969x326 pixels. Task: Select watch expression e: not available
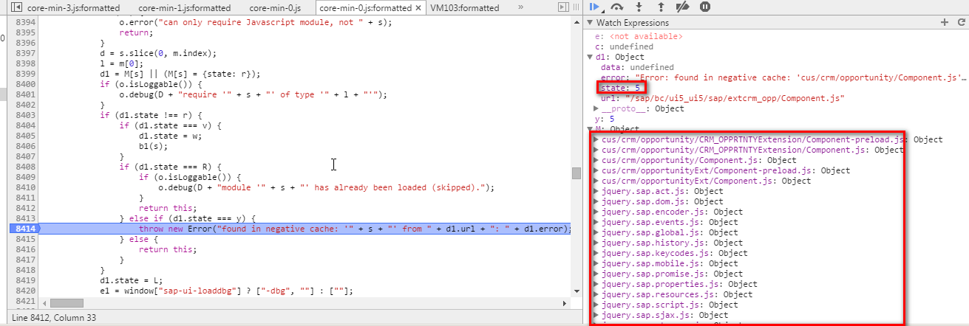(639, 36)
